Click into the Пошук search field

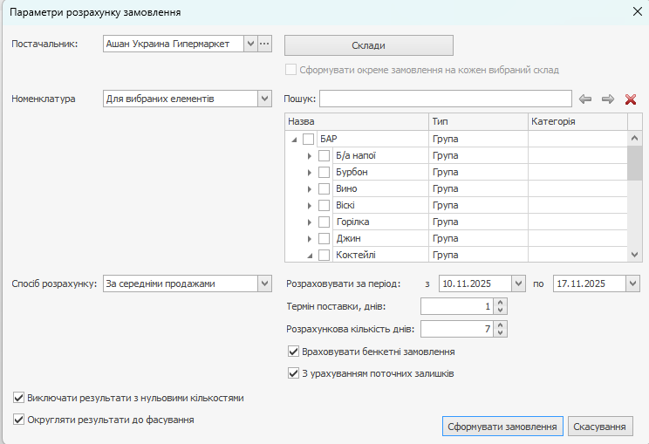pyautogui.click(x=444, y=99)
